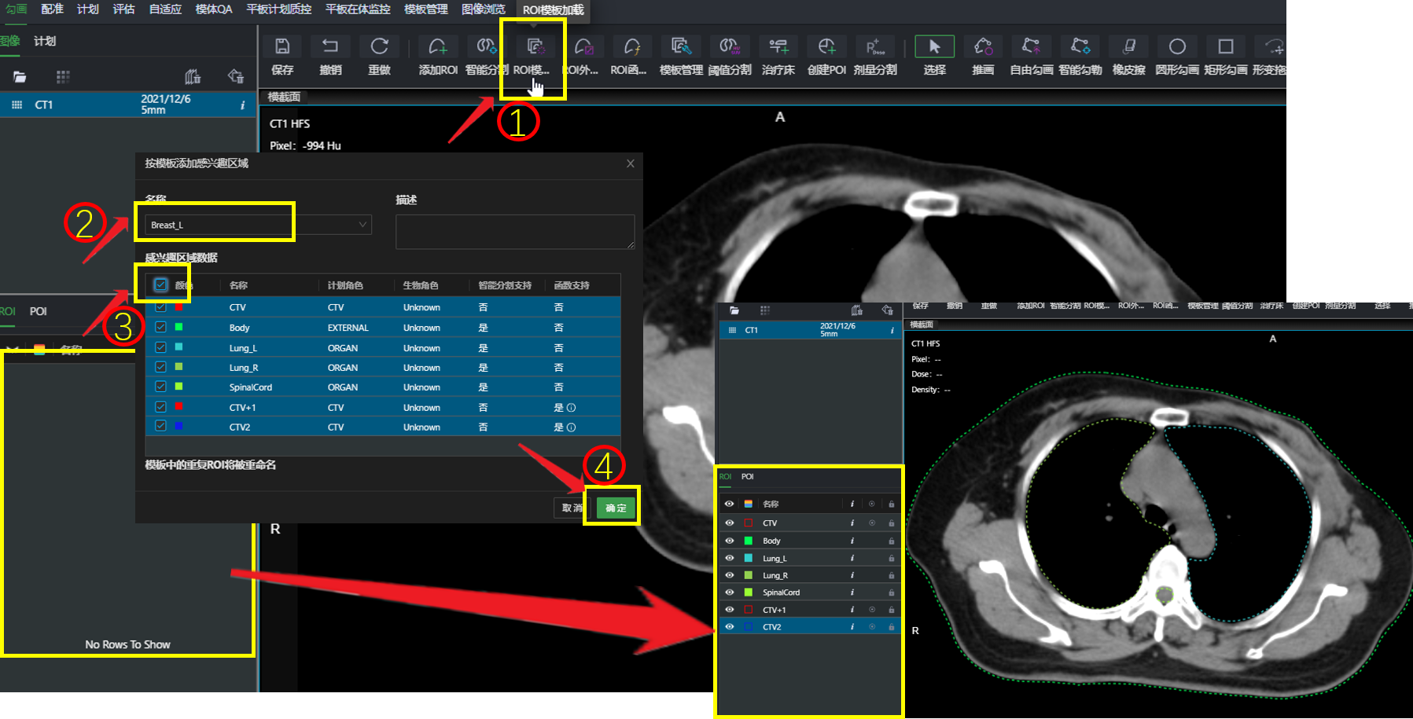
Task: Uncheck the Body row checkbox
Action: tap(160, 327)
